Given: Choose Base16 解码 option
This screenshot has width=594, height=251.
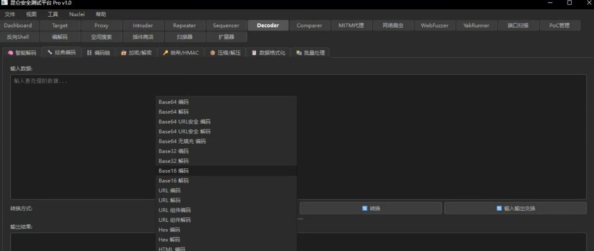Looking at the screenshot, I should (226, 180).
